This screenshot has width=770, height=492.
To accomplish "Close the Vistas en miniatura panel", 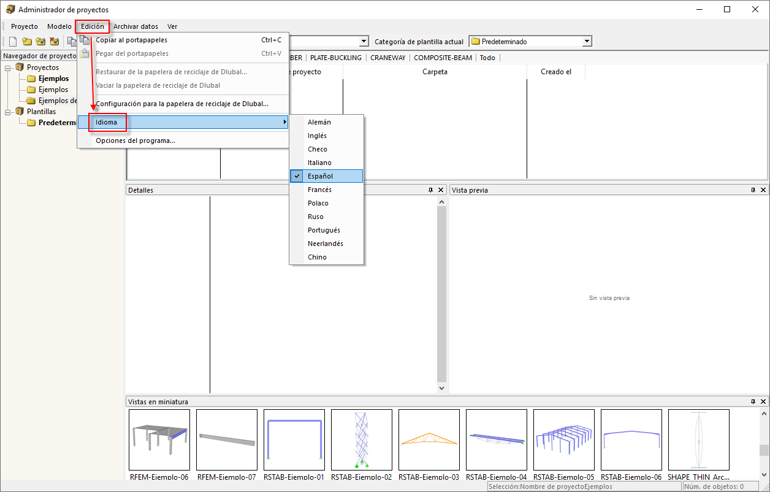I will coord(763,402).
